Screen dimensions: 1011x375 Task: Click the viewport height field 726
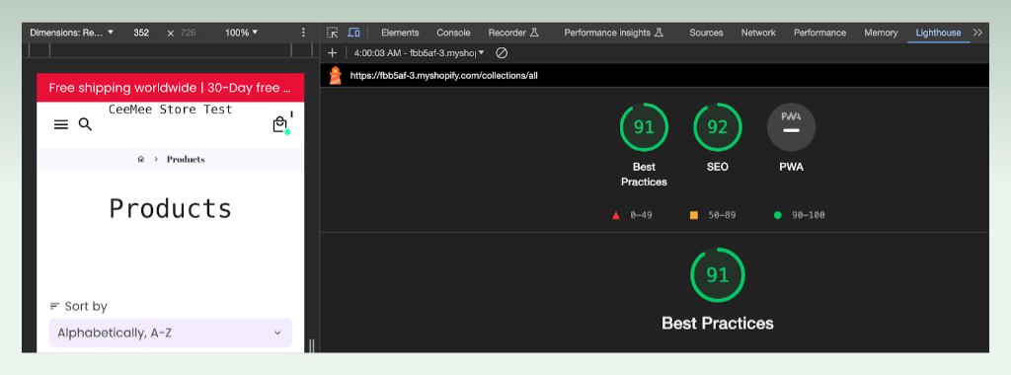(x=188, y=33)
